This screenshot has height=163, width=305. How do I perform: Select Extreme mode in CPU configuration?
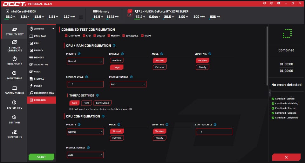(117, 138)
